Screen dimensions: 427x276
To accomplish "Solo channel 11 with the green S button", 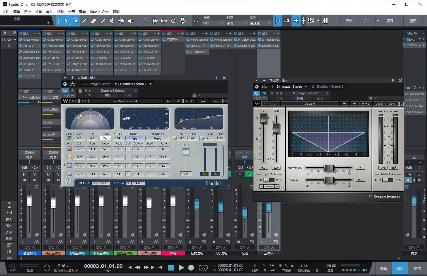I will click(250, 174).
